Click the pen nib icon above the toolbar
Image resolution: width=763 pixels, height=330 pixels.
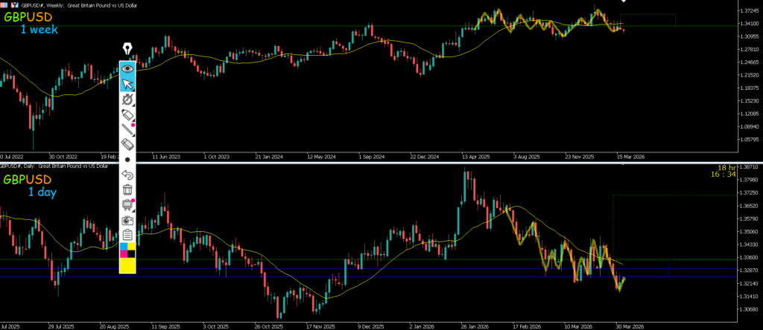click(x=127, y=50)
